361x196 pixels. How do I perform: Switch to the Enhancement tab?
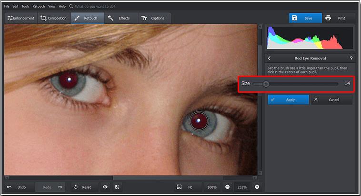point(21,18)
